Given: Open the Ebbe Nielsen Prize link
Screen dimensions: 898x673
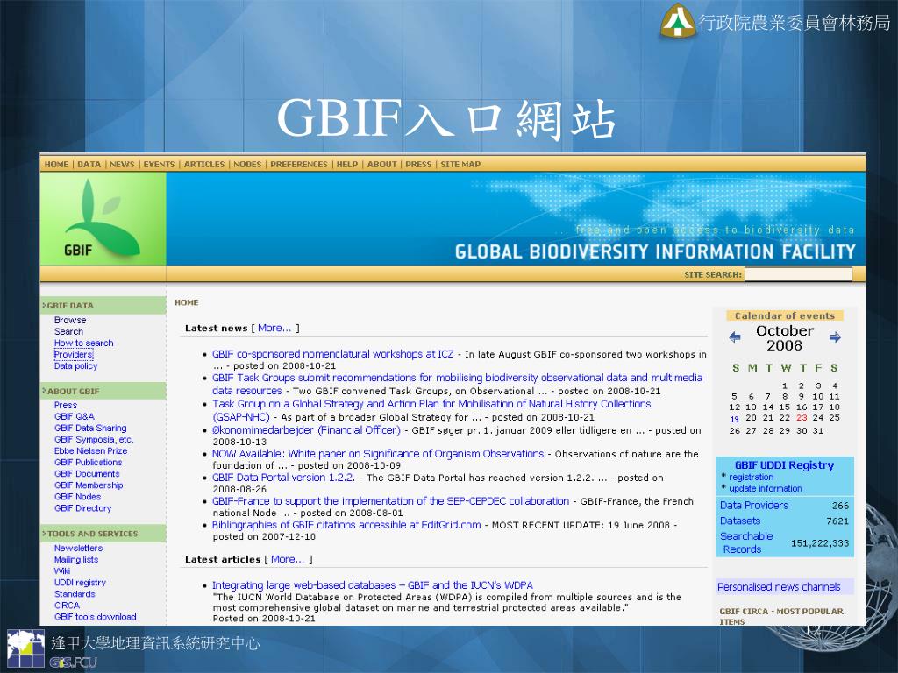Looking at the screenshot, I should [x=90, y=450].
